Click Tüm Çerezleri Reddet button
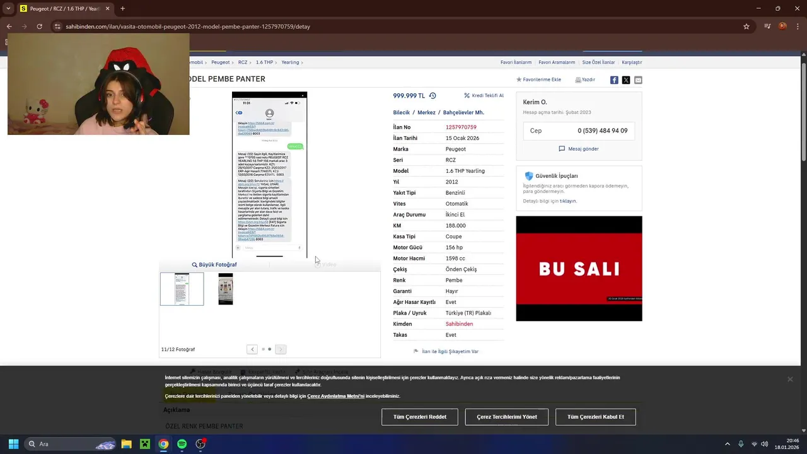This screenshot has height=454, width=807. (420, 417)
